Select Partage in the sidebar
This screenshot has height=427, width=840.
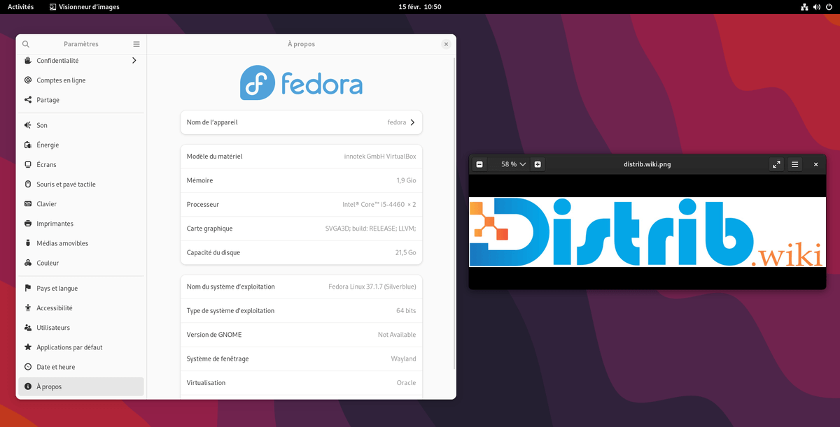click(x=81, y=100)
